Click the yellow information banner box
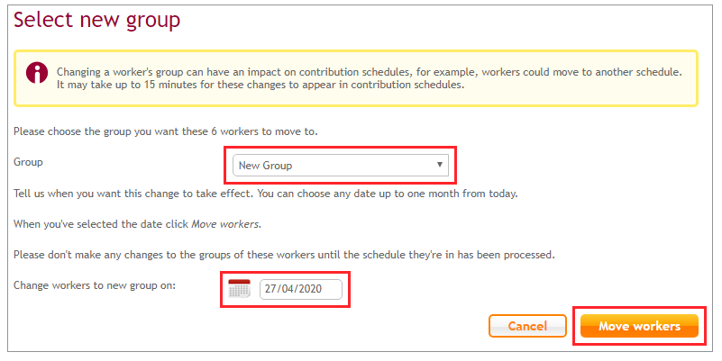 point(356,78)
